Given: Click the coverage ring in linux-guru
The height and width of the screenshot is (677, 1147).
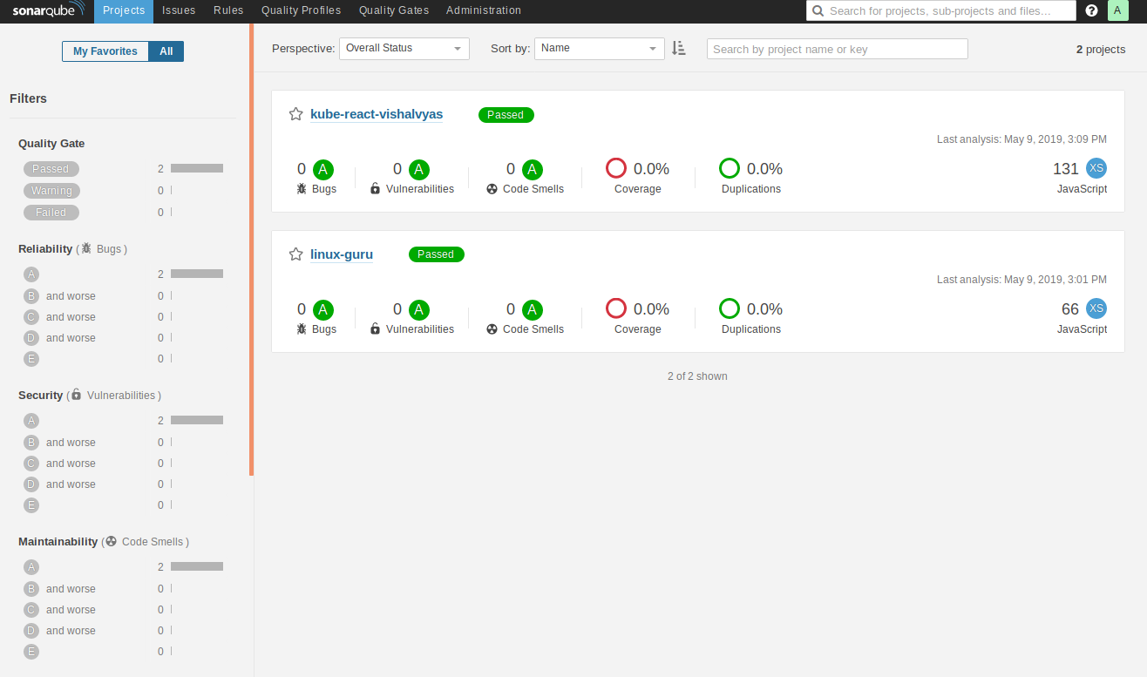Looking at the screenshot, I should coord(616,308).
